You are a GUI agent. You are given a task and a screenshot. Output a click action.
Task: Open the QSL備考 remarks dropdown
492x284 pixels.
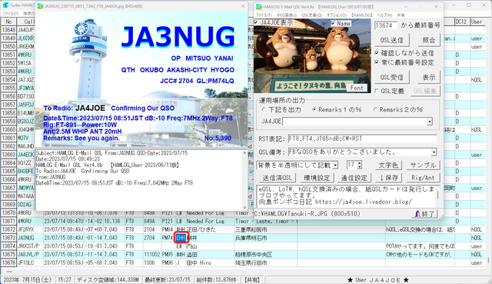coord(434,152)
